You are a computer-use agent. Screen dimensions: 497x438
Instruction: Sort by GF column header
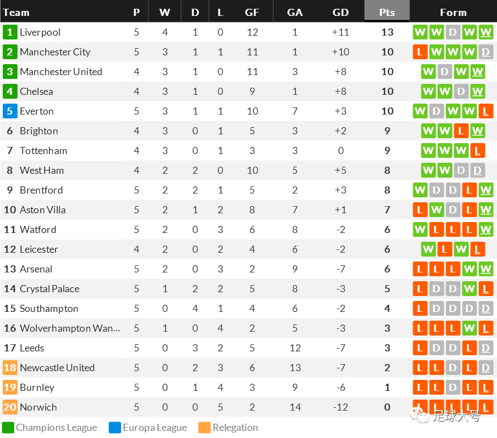[252, 13]
